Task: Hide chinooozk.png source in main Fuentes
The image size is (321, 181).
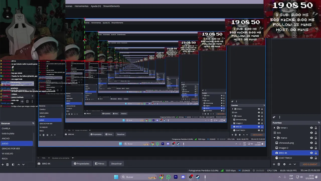Action: (x=311, y=143)
